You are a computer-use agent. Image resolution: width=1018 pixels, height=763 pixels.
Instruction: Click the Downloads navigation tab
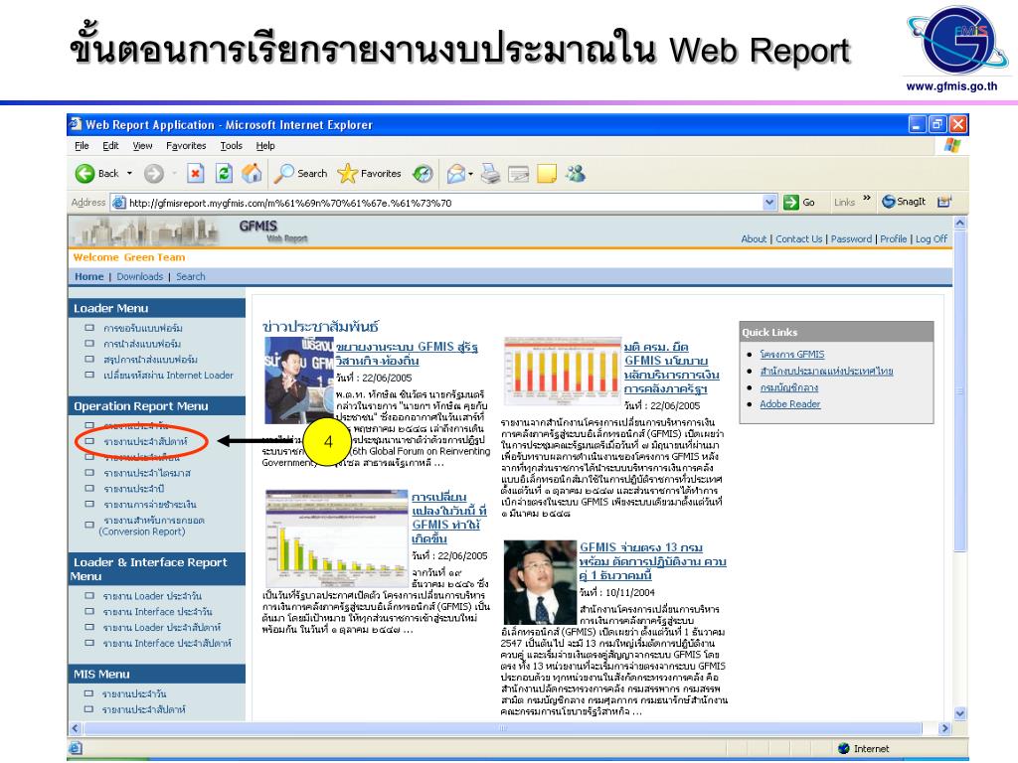click(x=139, y=276)
